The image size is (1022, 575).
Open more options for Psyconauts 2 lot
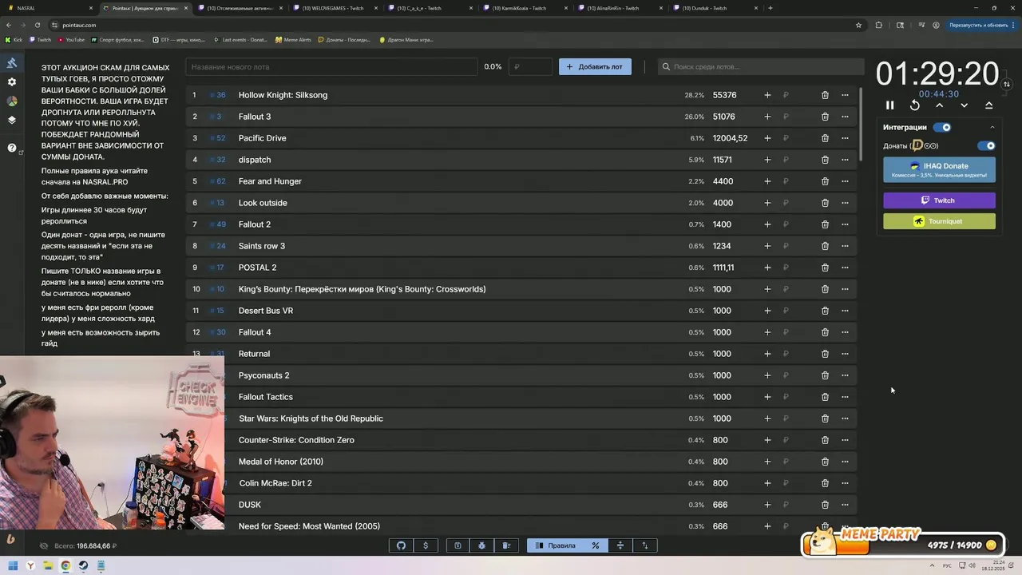pyautogui.click(x=845, y=375)
